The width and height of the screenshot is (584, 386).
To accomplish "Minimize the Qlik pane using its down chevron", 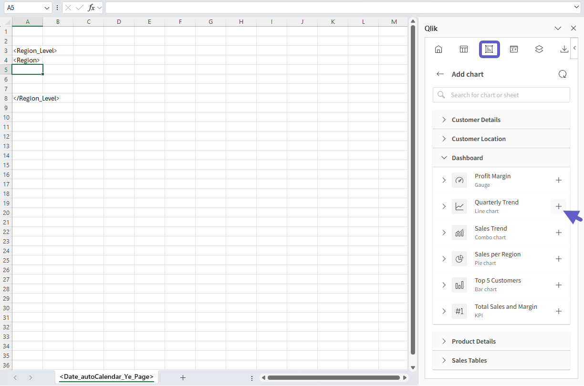I will coord(558,28).
